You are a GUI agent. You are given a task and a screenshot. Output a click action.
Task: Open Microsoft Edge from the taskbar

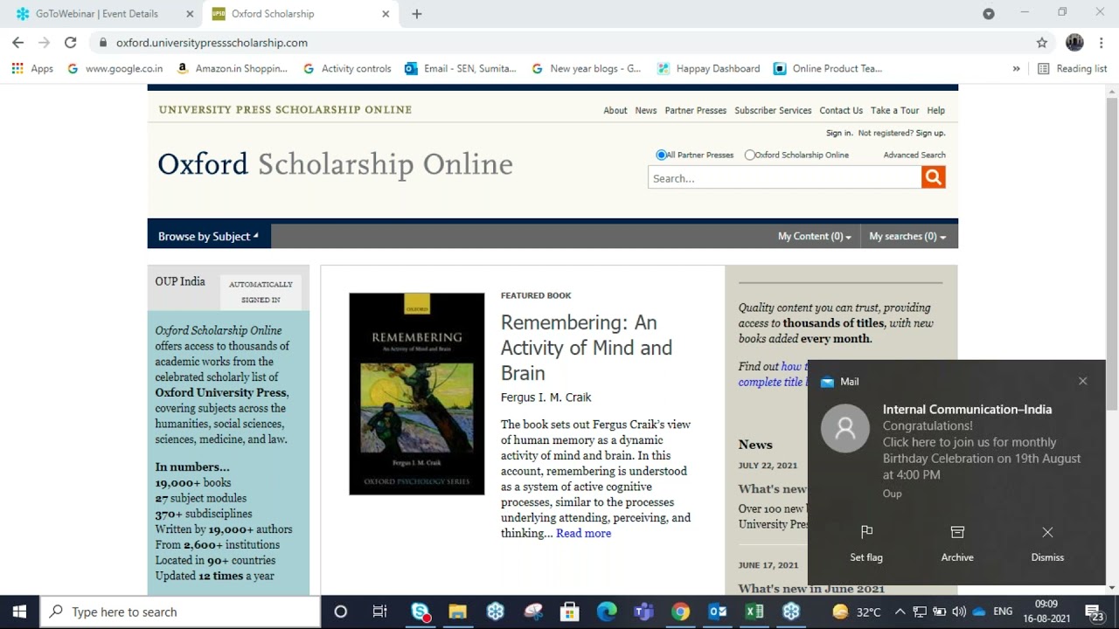pos(607,612)
